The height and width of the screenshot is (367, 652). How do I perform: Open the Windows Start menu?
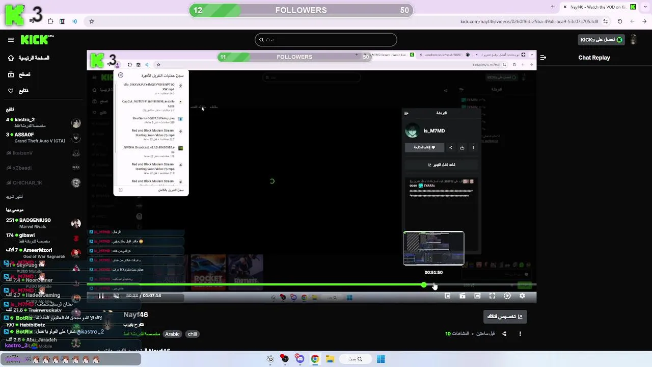[x=381, y=359]
